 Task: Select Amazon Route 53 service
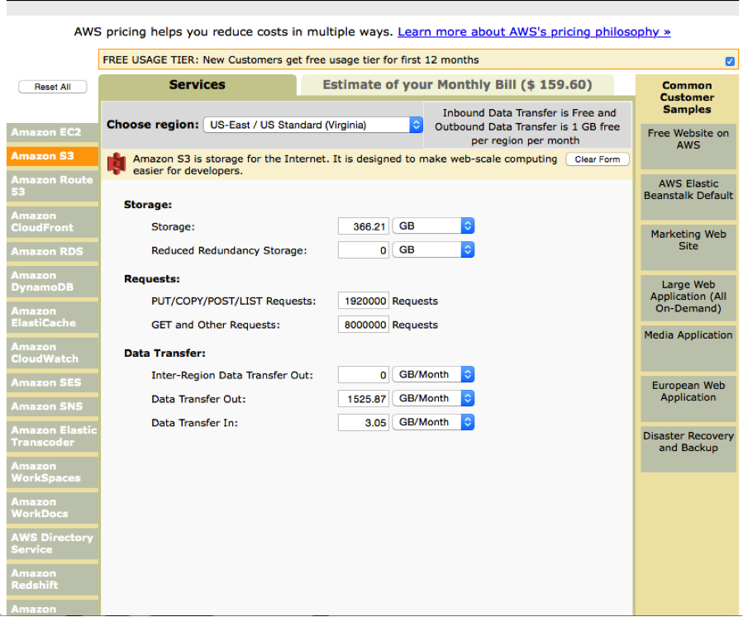(53, 186)
